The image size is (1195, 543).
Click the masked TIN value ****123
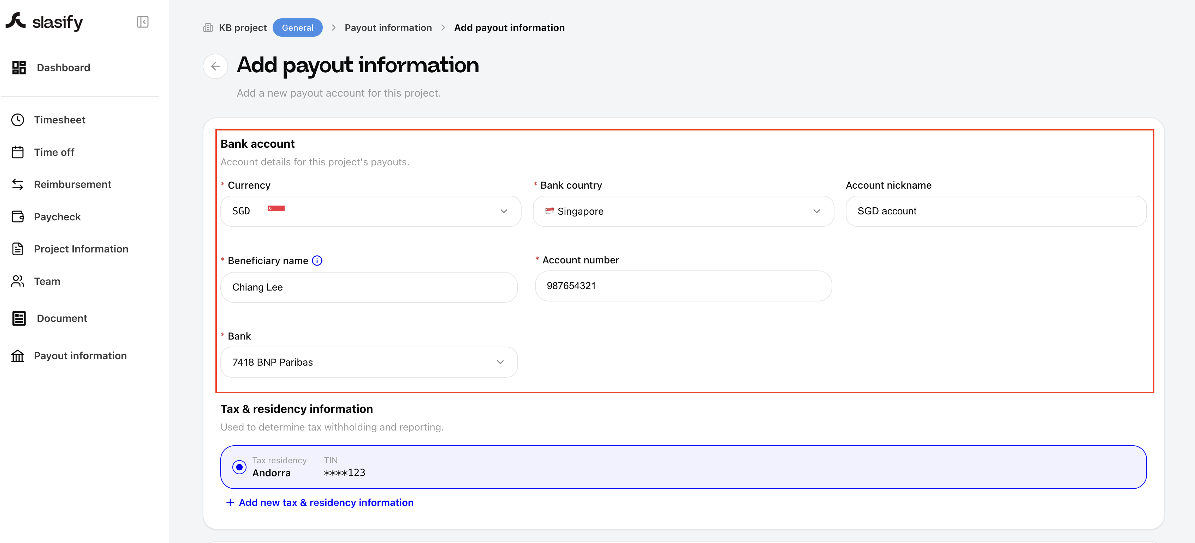coord(344,472)
